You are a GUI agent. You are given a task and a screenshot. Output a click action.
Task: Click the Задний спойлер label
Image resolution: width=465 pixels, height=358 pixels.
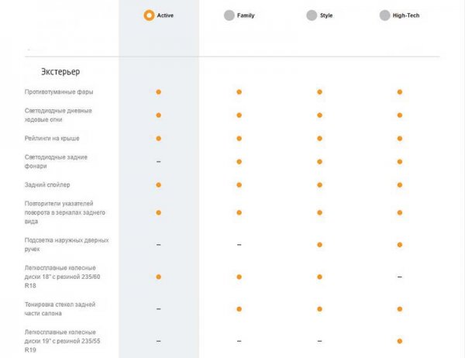47,184
